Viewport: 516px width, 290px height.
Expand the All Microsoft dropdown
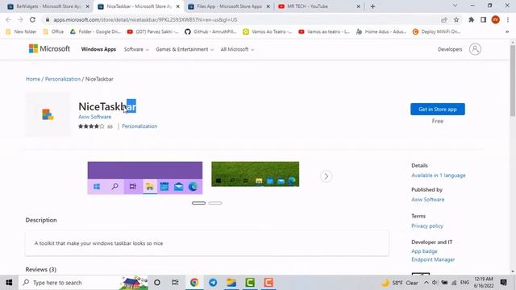237,49
